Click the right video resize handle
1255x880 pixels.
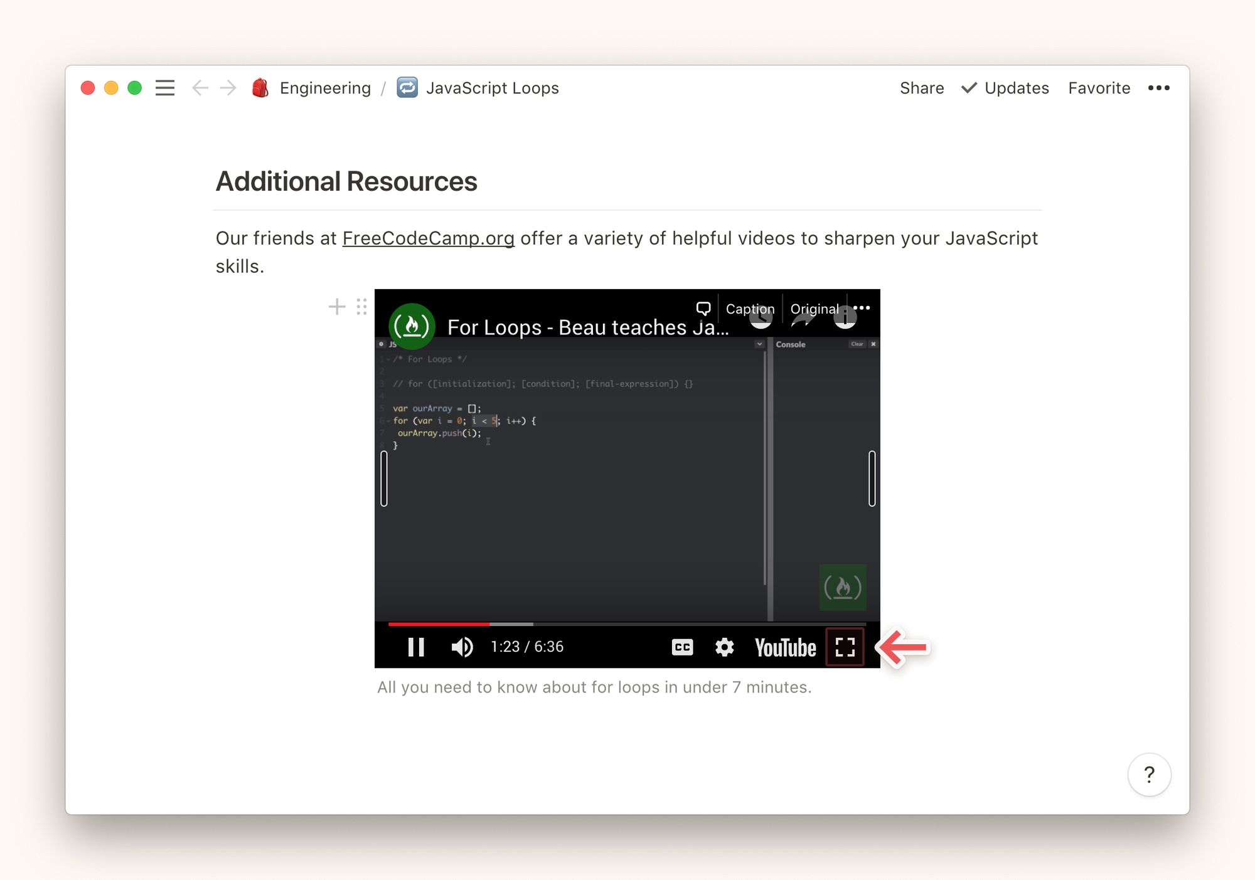click(x=872, y=479)
